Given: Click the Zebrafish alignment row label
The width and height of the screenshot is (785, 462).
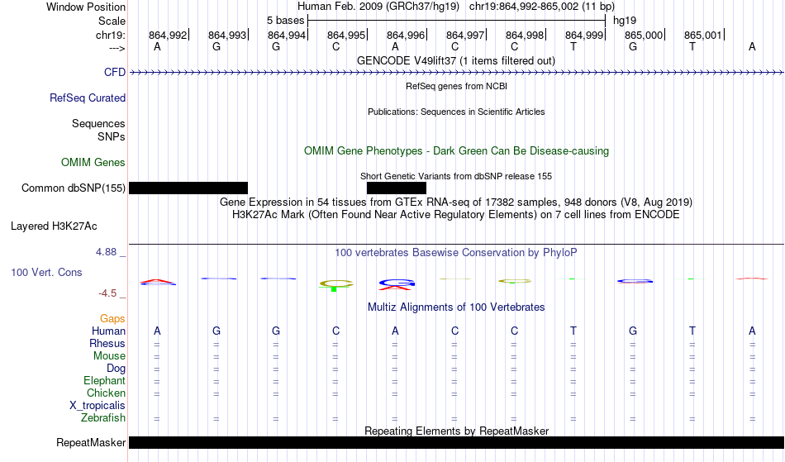Looking at the screenshot, I should click(x=103, y=417).
